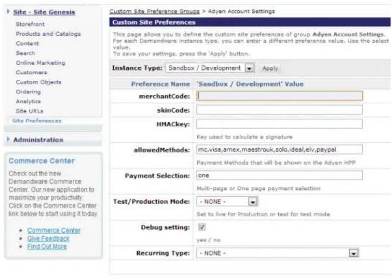Follow Custom Site Preference Groups breadcrumb
This screenshot has height=278, width=392.
pos(155,11)
